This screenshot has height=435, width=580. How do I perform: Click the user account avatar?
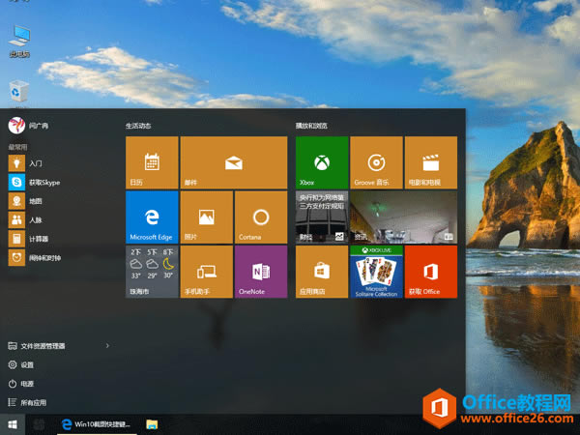[16, 126]
